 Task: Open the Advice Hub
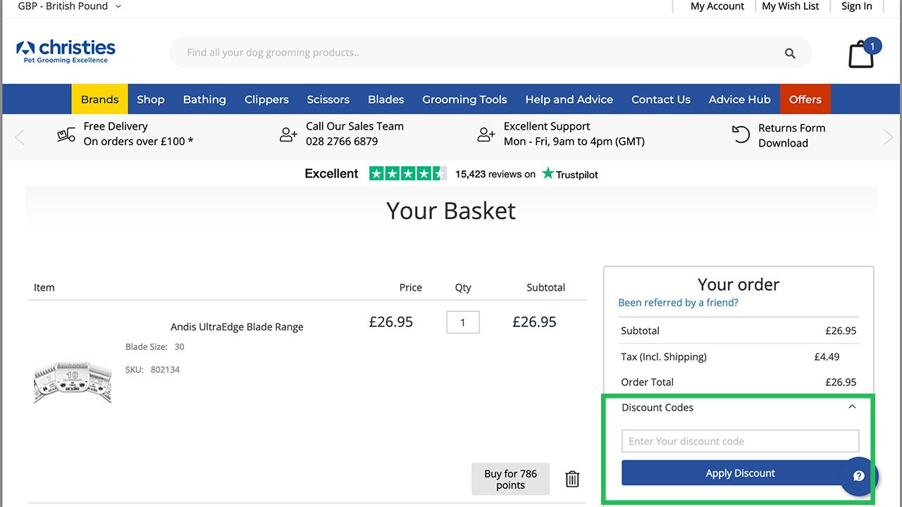coord(740,99)
